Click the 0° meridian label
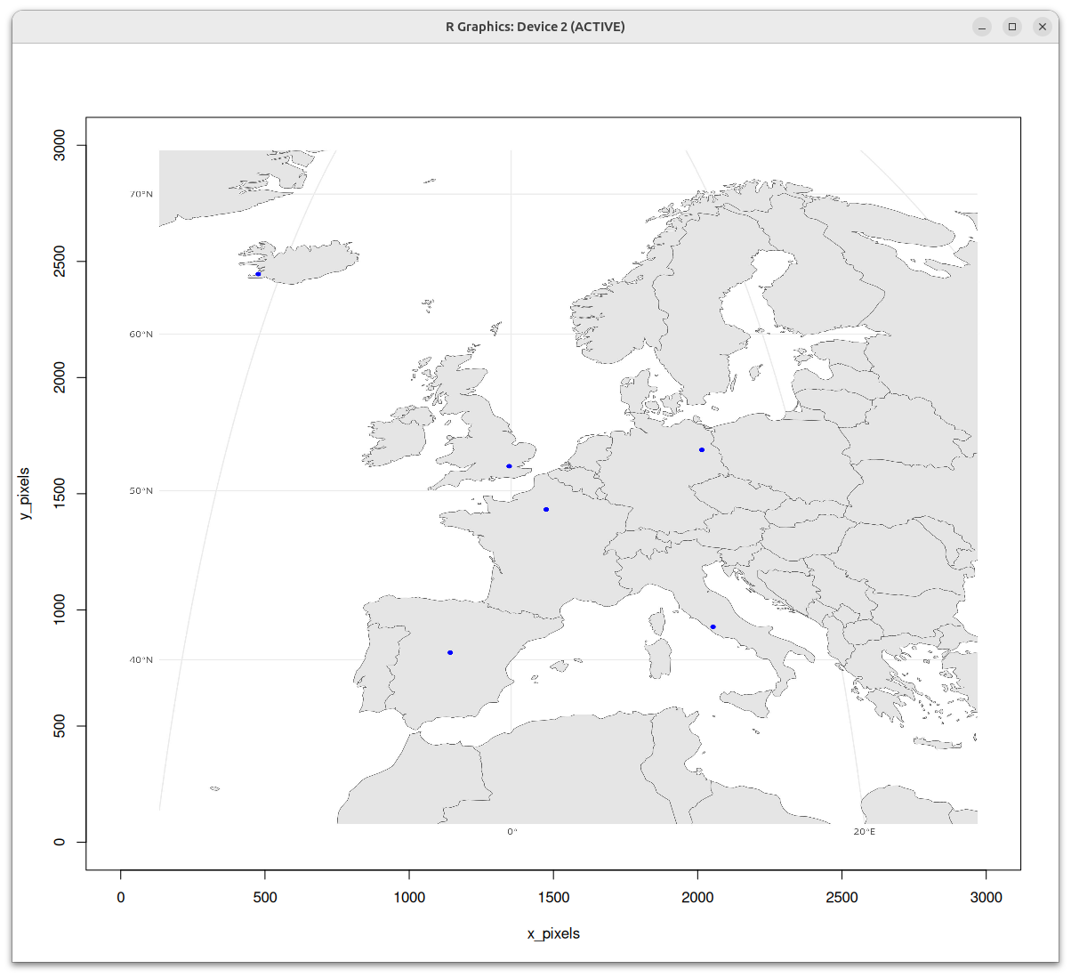Image resolution: width=1071 pixels, height=977 pixels. 511,830
